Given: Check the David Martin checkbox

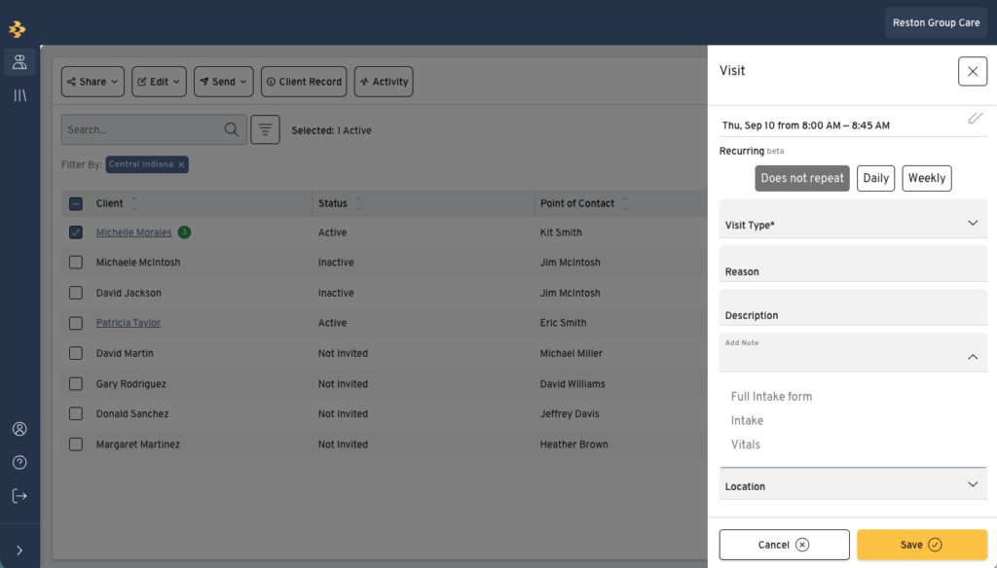Looking at the screenshot, I should click(76, 353).
